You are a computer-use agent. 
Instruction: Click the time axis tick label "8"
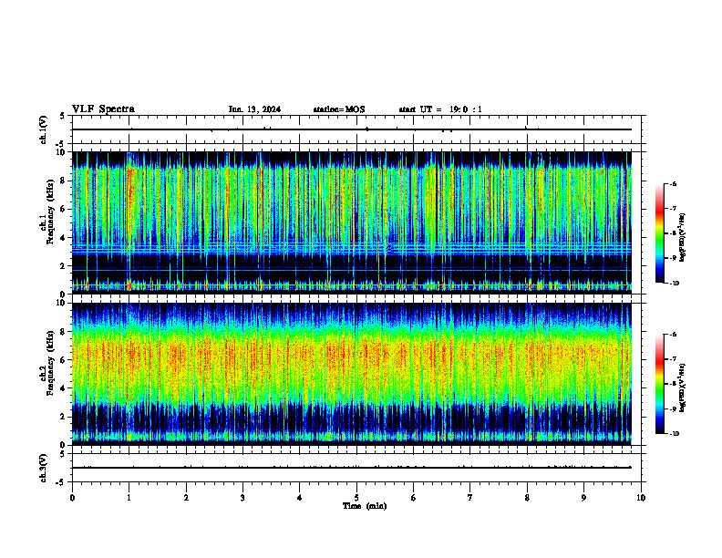[527, 498]
